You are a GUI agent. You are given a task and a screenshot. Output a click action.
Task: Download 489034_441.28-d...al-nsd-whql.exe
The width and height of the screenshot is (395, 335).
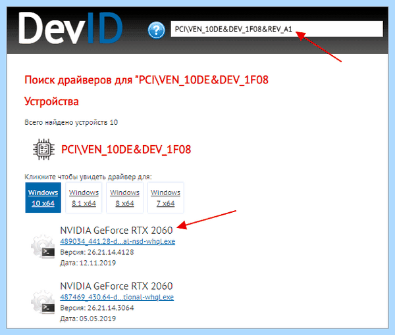[117, 241]
